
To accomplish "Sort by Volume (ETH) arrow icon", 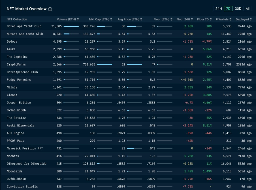I will click(78, 19).
